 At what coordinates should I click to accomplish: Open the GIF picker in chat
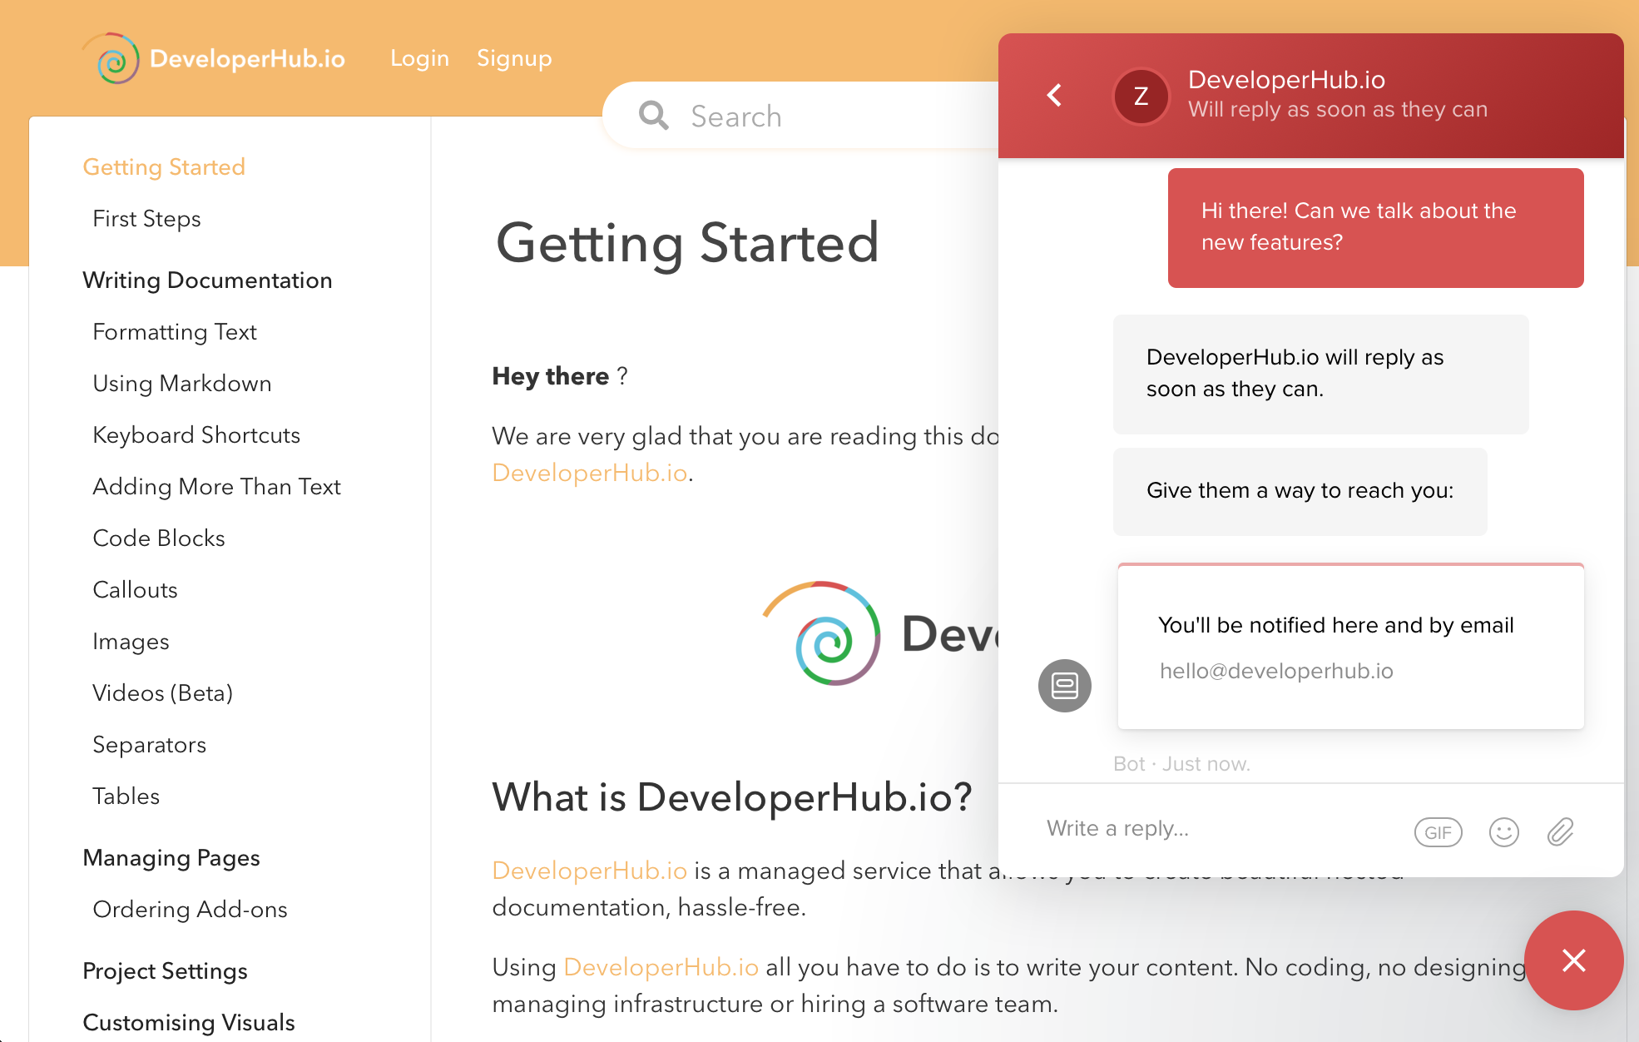[1438, 832]
